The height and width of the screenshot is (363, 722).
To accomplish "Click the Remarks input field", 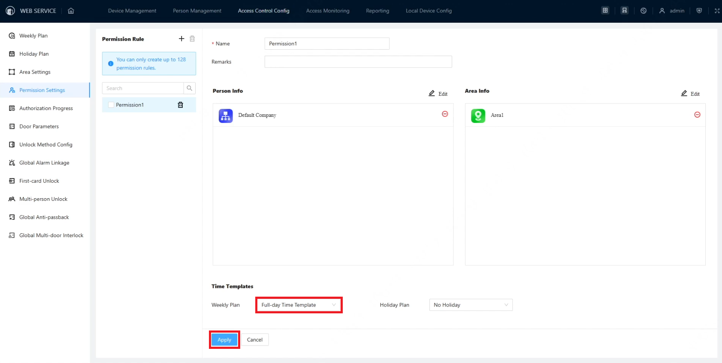I will pos(358,62).
